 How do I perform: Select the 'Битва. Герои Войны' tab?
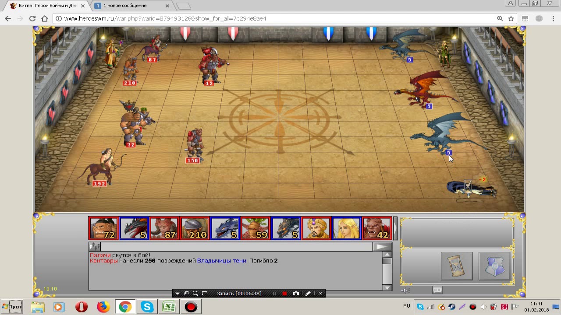pyautogui.click(x=47, y=6)
